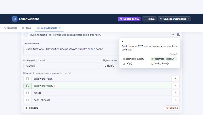Click the Genera con IA button
Viewport: 203px width, 115px height.
[129, 19]
